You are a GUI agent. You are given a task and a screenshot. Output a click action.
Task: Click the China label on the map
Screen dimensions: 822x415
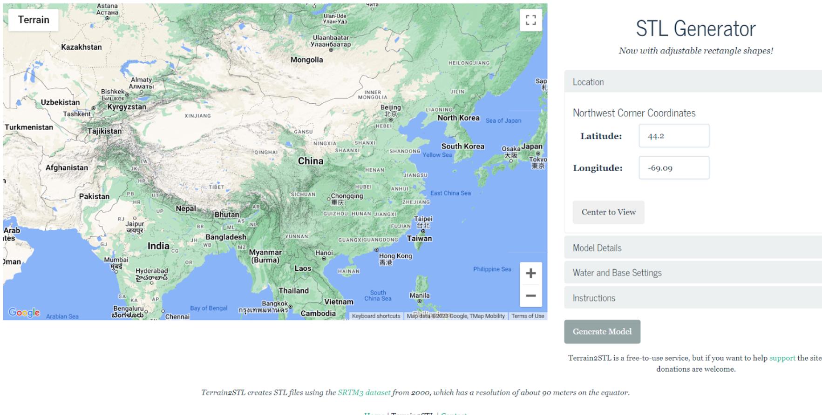[x=311, y=161]
